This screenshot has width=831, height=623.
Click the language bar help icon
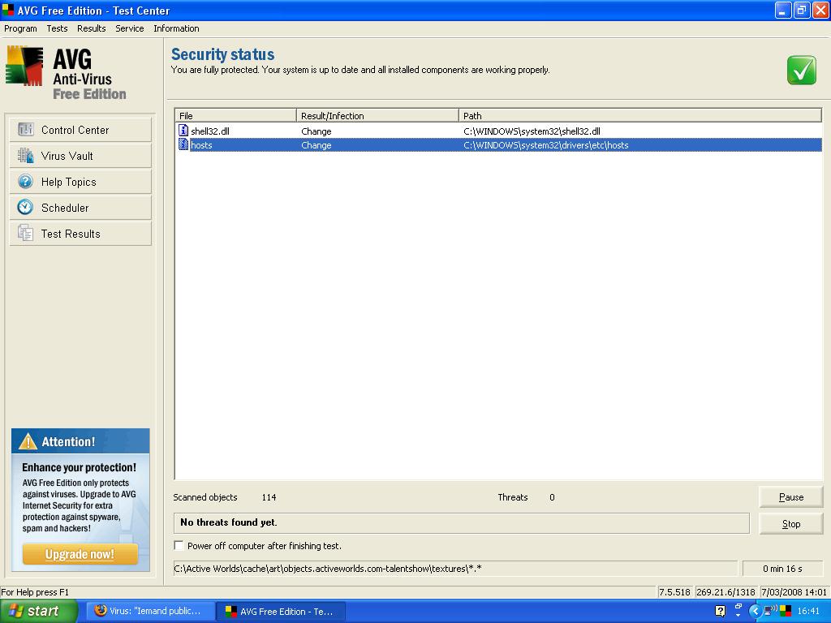click(721, 611)
